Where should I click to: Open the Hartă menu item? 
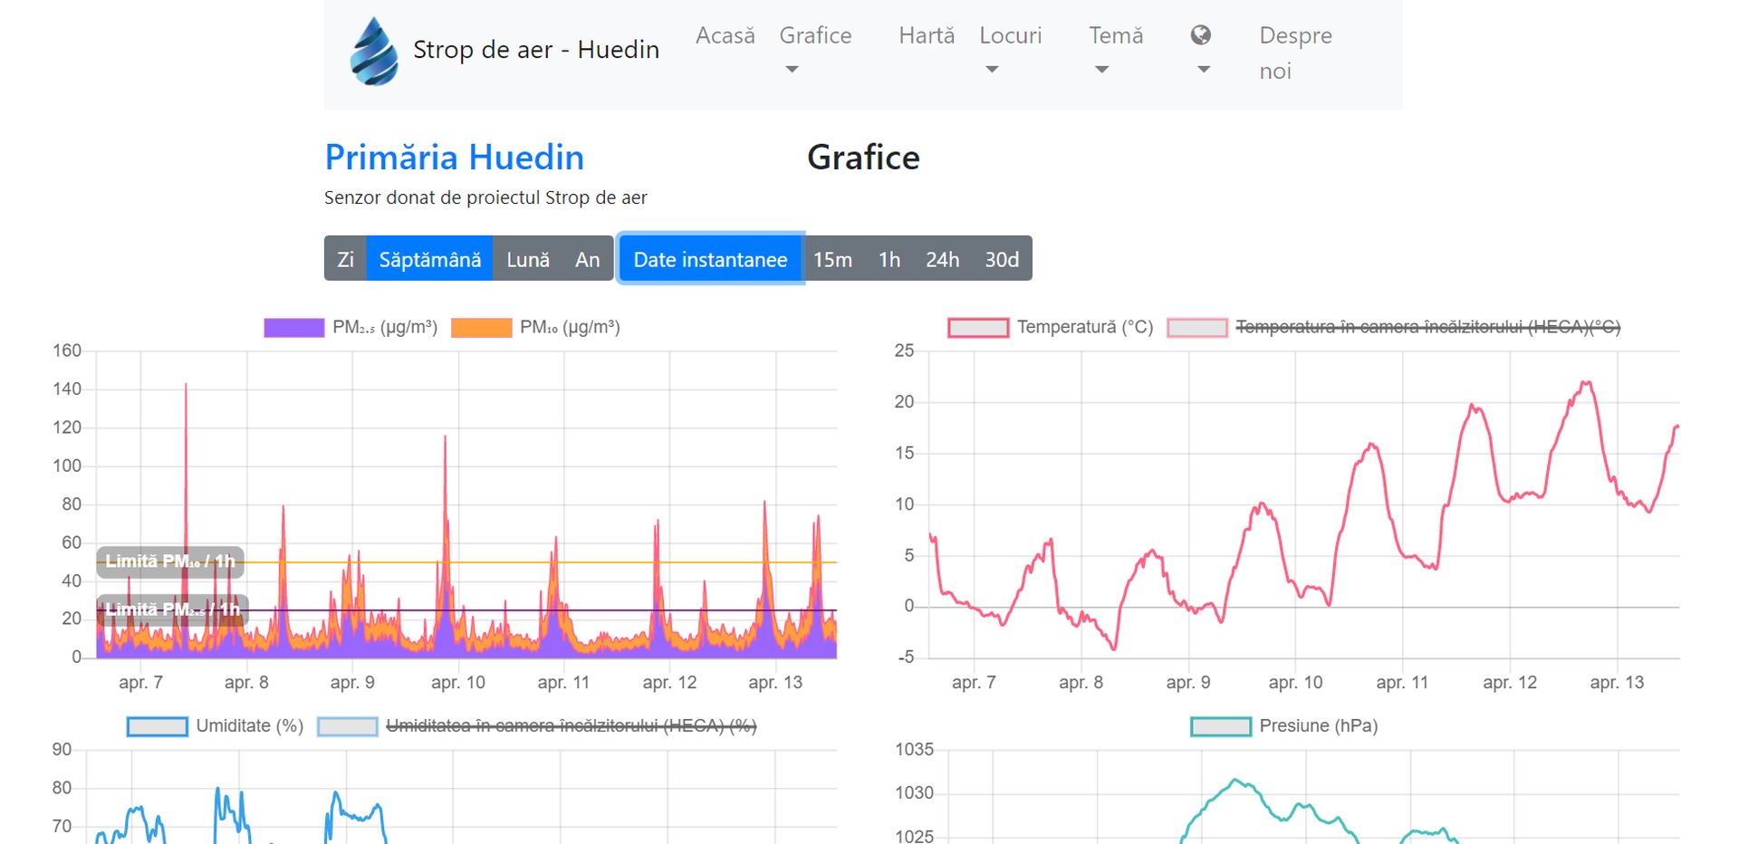pos(927,35)
